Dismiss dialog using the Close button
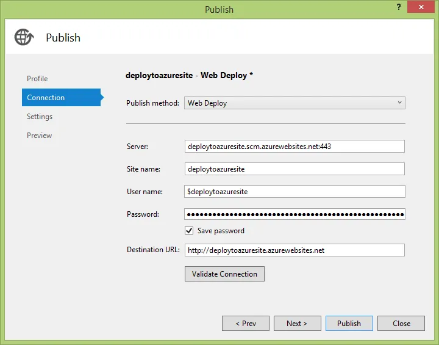The image size is (439, 345). click(x=401, y=324)
